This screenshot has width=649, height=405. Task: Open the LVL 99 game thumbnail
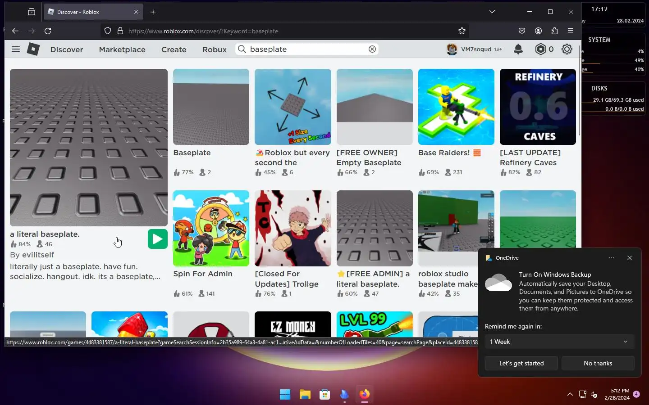coord(375,324)
